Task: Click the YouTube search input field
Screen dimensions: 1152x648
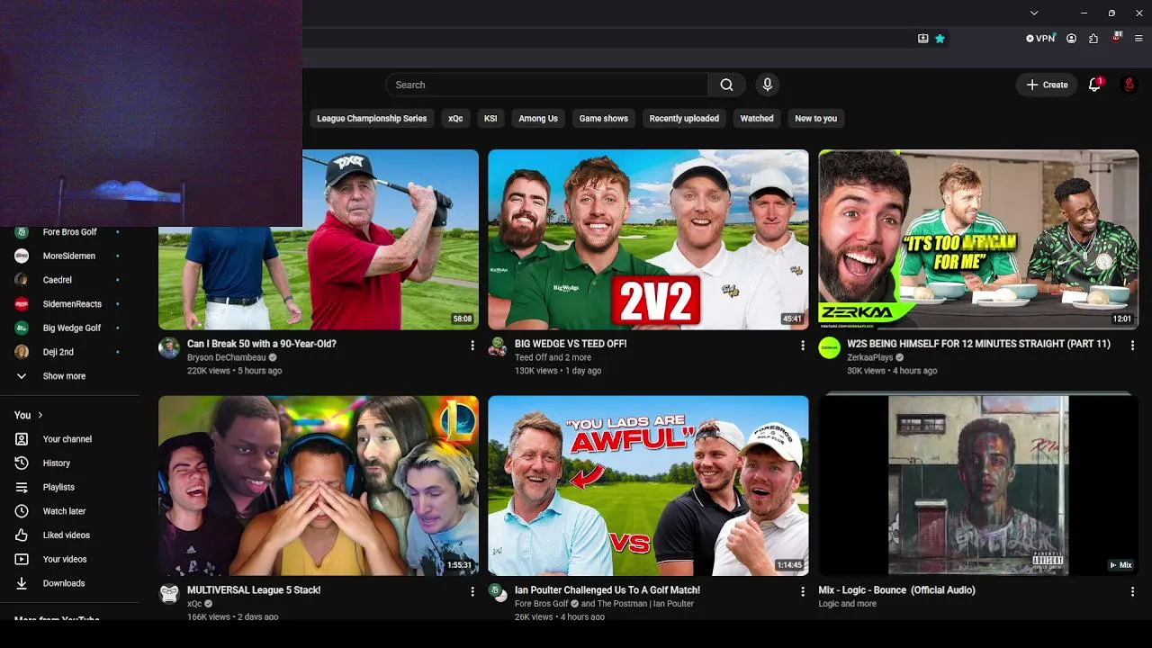Action: [x=547, y=85]
